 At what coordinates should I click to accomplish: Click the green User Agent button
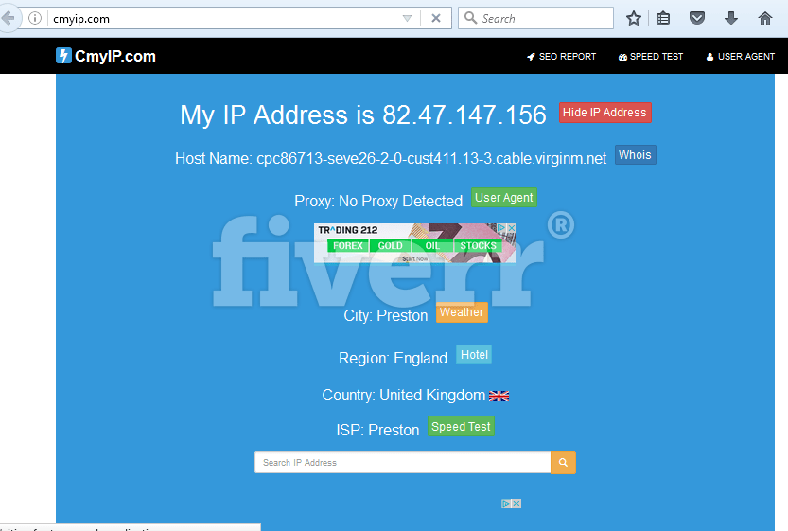click(504, 198)
